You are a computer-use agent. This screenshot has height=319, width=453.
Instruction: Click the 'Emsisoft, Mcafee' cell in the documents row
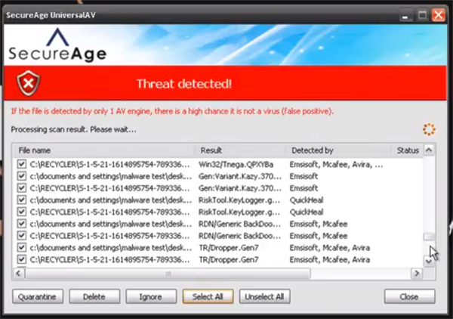tap(319, 224)
